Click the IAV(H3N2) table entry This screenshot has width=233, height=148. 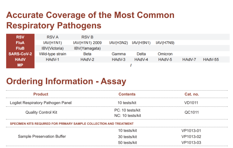coord(118,43)
